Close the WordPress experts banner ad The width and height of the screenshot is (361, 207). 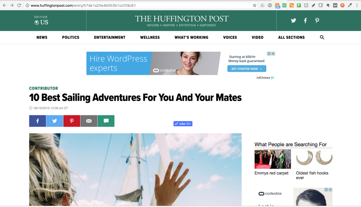click(x=273, y=54)
